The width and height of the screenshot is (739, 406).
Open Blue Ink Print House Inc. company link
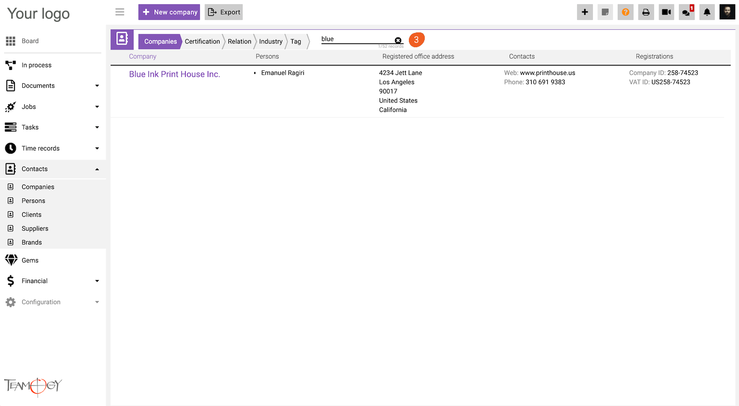tap(174, 75)
